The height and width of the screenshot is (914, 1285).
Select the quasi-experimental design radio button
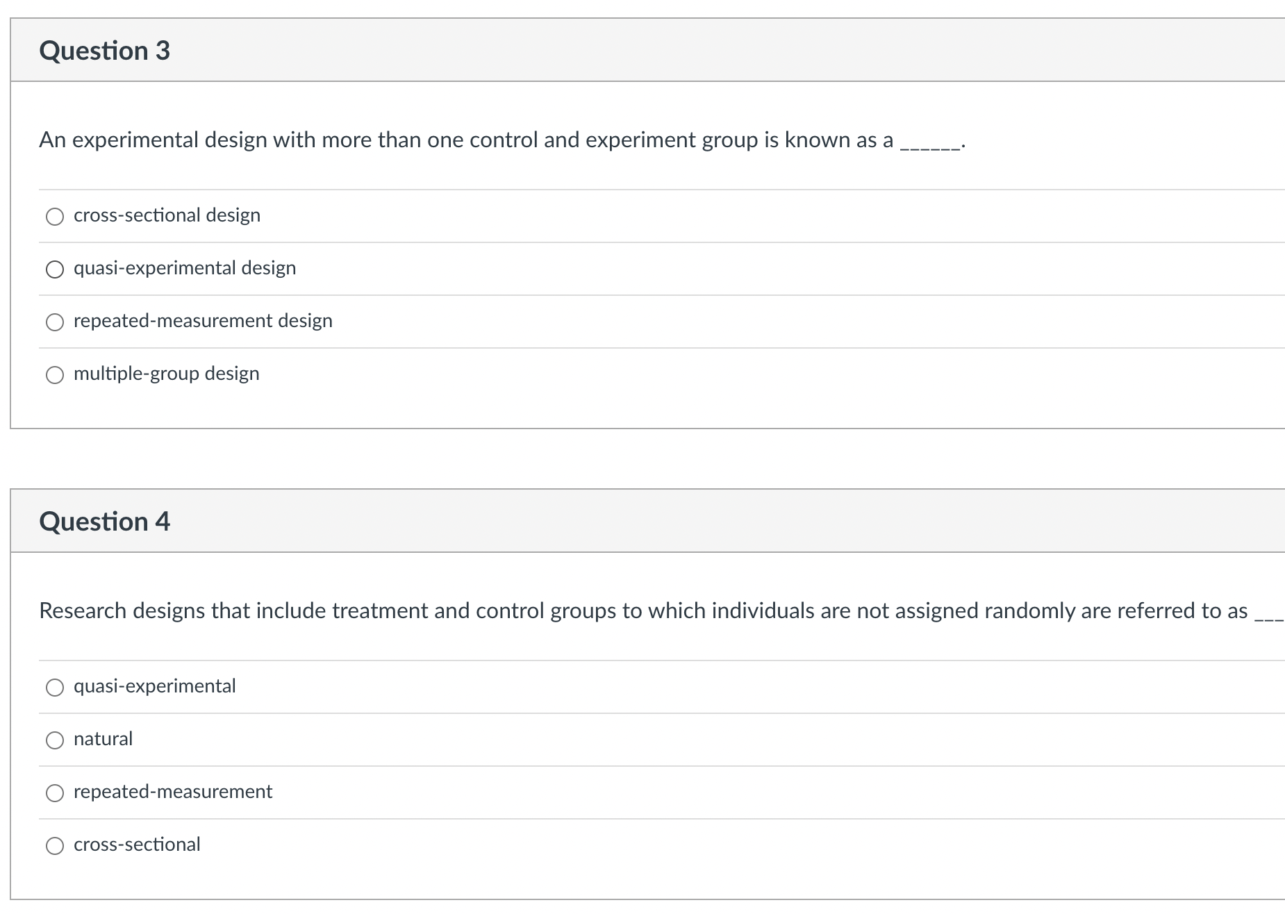tap(55, 269)
